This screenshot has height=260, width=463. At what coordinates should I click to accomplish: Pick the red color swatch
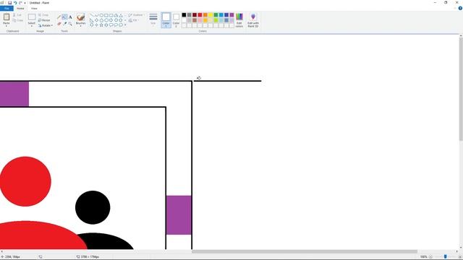click(200, 15)
